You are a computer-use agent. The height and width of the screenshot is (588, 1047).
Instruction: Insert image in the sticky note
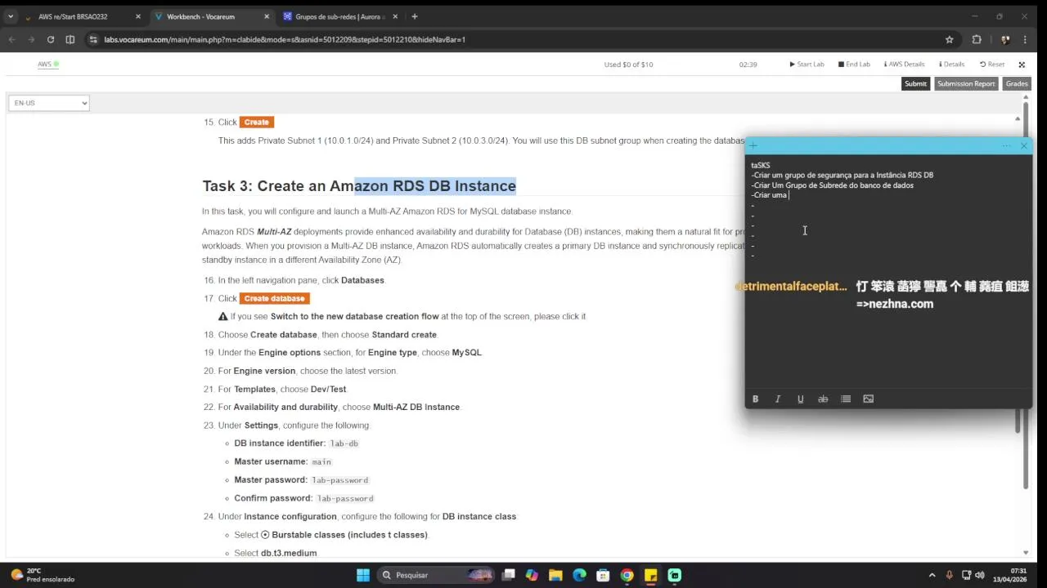868,399
